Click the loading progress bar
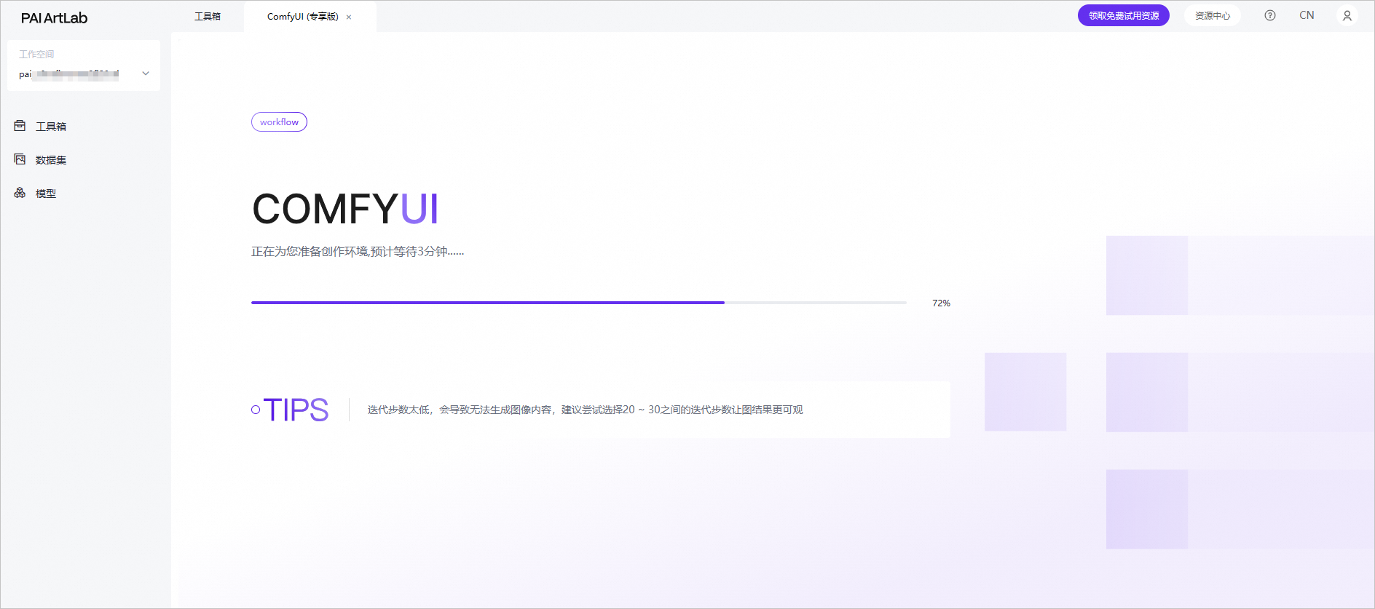Screen dimensions: 1375x609 [579, 303]
